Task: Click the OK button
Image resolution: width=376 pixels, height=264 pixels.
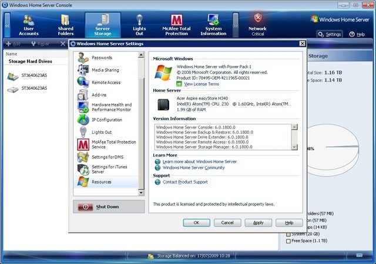Action: [196, 222]
